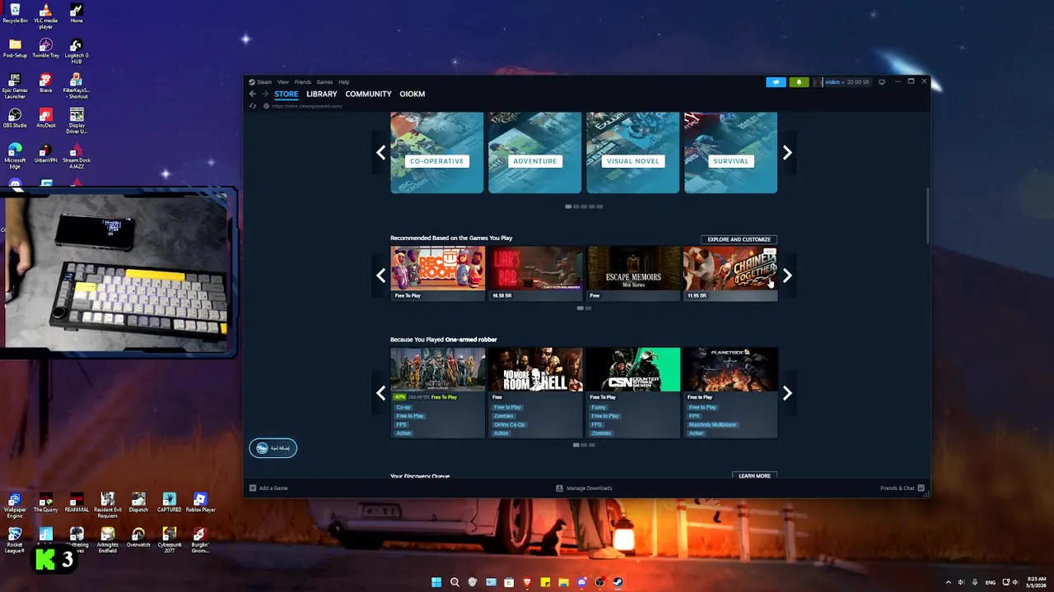Switch Steam to Big Picture mode
Screen dimensions: 1054x592
882,82
